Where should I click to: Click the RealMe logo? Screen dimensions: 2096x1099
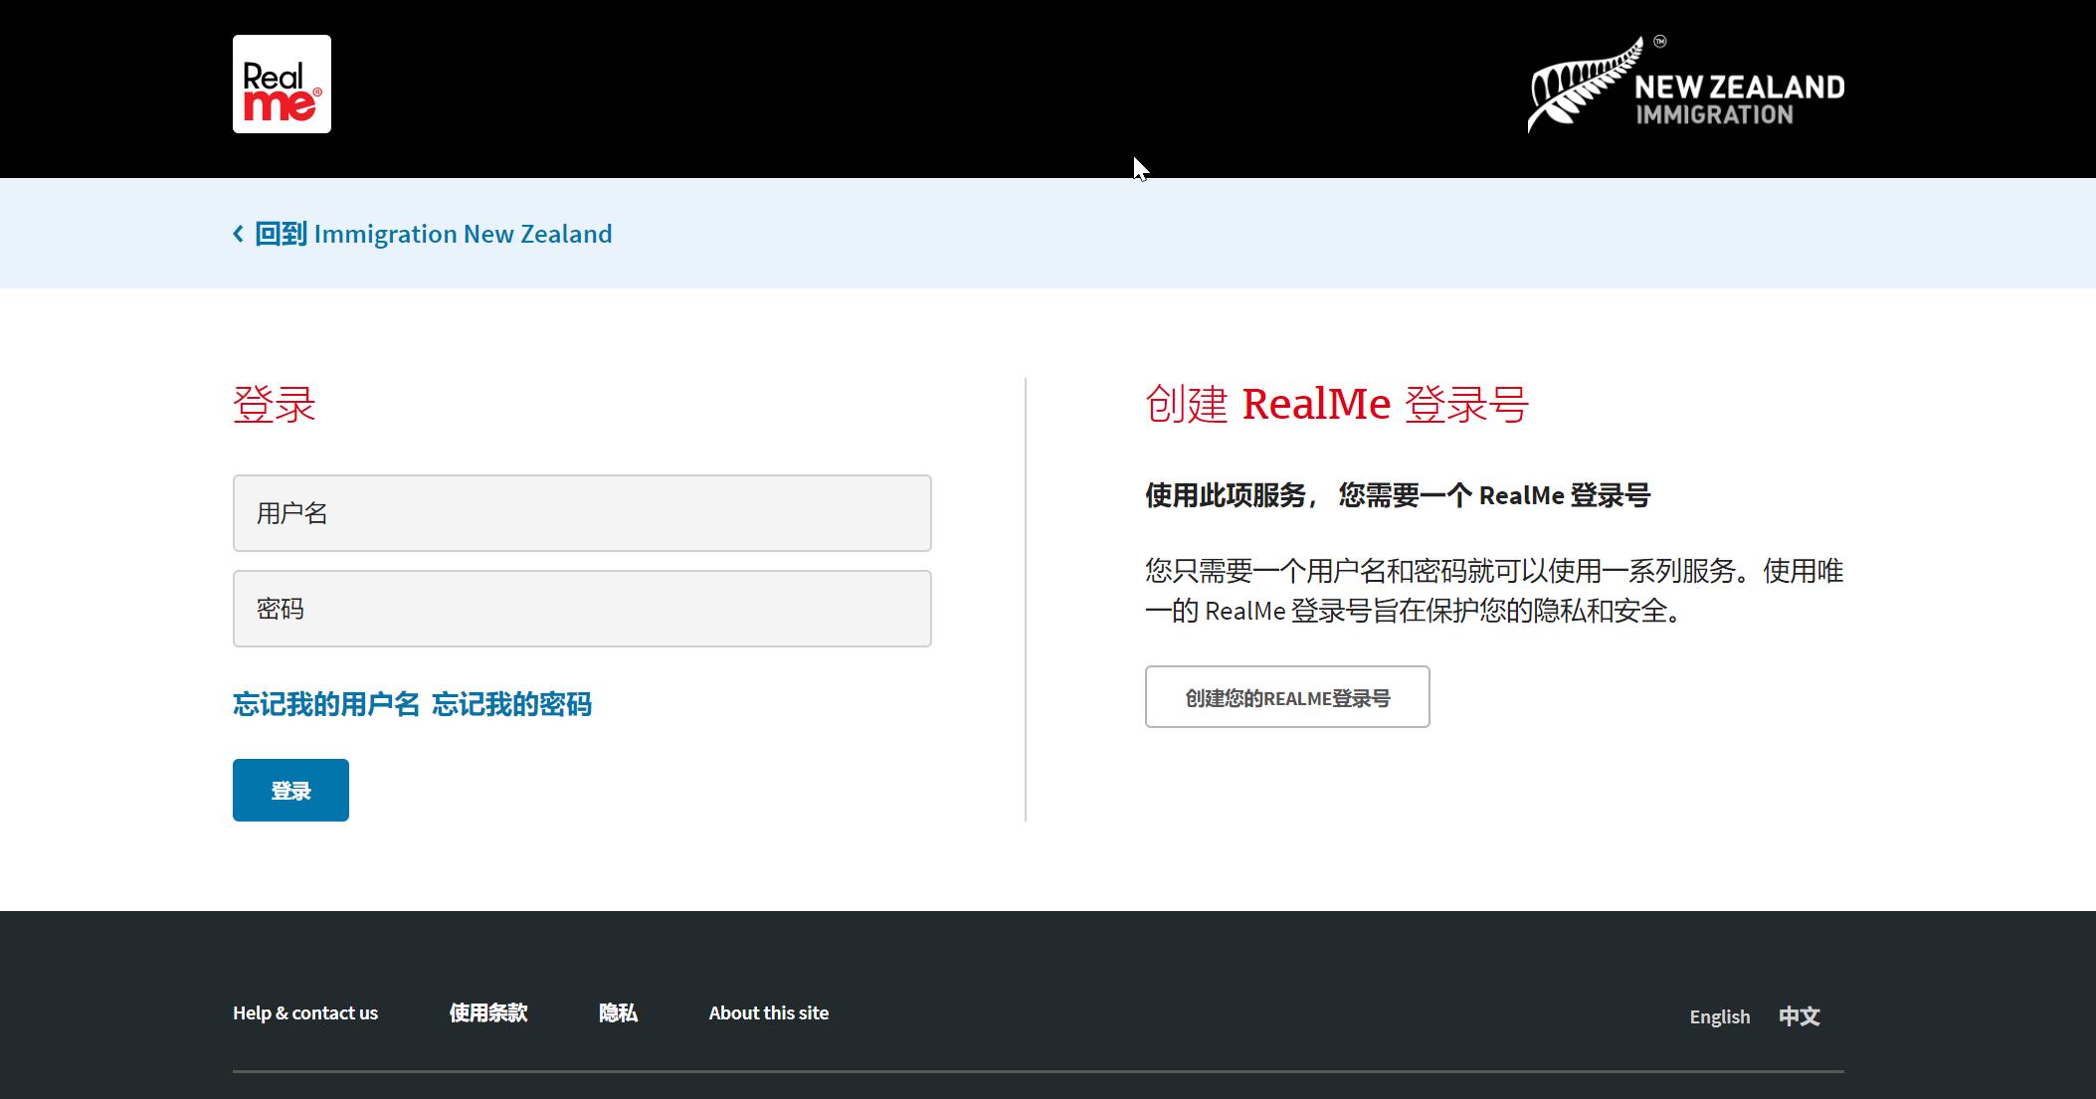click(x=282, y=85)
